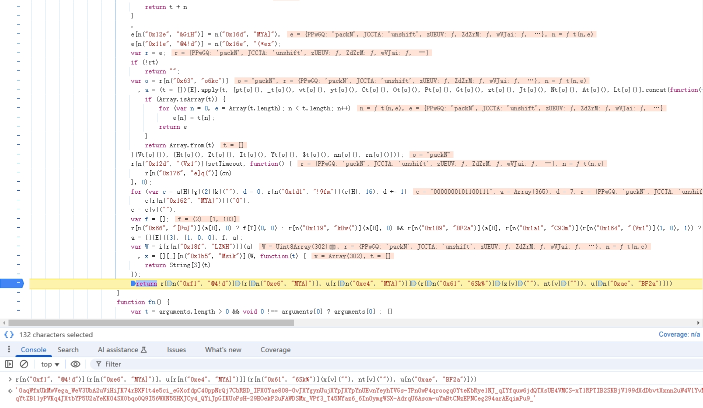
Task: Click the blue breakpoint arrow in the gutter
Action: (12, 284)
